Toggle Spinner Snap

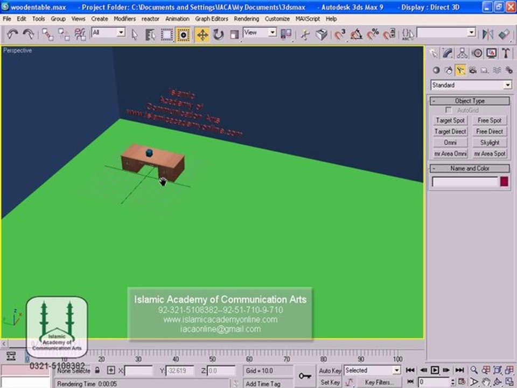(x=389, y=34)
